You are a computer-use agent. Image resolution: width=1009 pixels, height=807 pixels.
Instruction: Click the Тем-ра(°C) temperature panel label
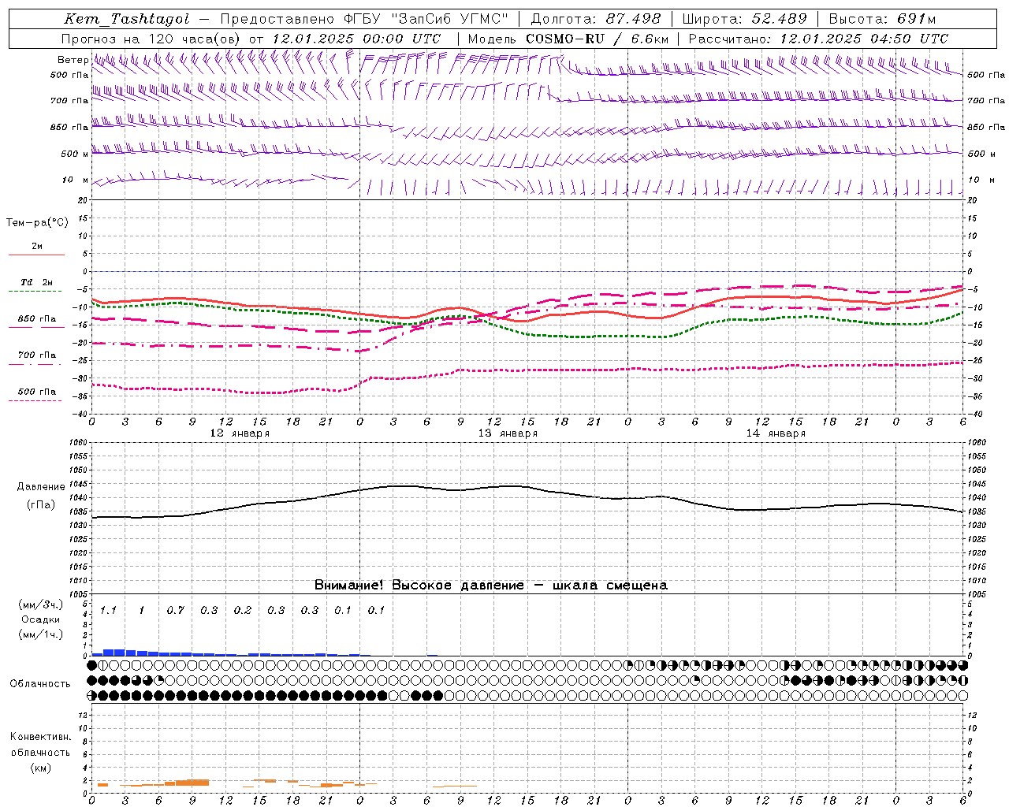click(x=37, y=223)
